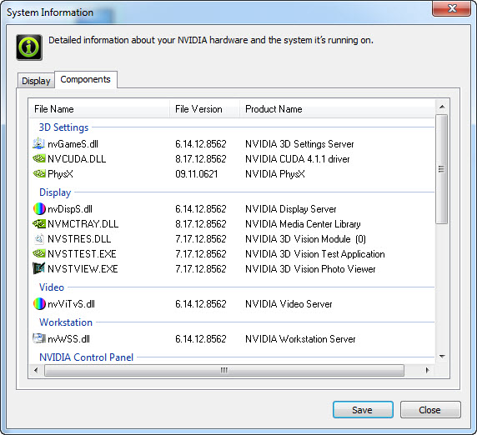Click the nvDispS.dll color wheel icon
477x435 pixels.
coord(39,209)
